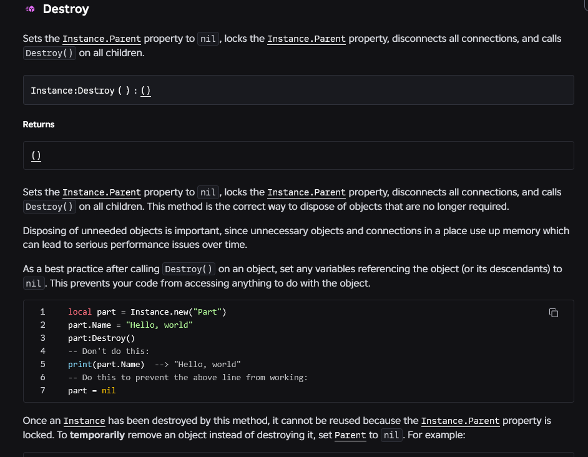Open the first Instance.Parent link in the description below Returns
Image resolution: width=588 pixels, height=457 pixels.
pos(102,192)
